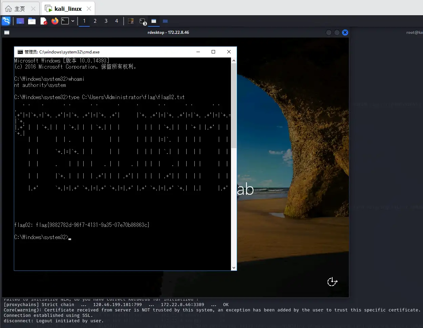Click the flag02 flag value line
Image resolution: width=423 pixels, height=328 pixels.
(x=82, y=225)
